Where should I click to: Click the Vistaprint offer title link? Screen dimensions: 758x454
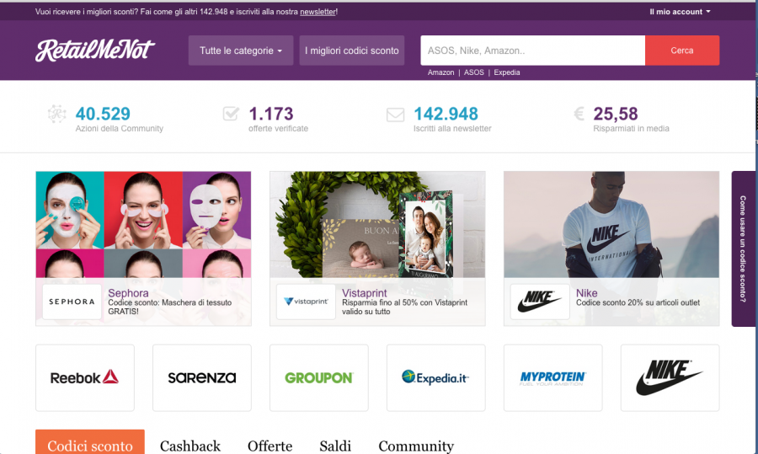tap(364, 293)
